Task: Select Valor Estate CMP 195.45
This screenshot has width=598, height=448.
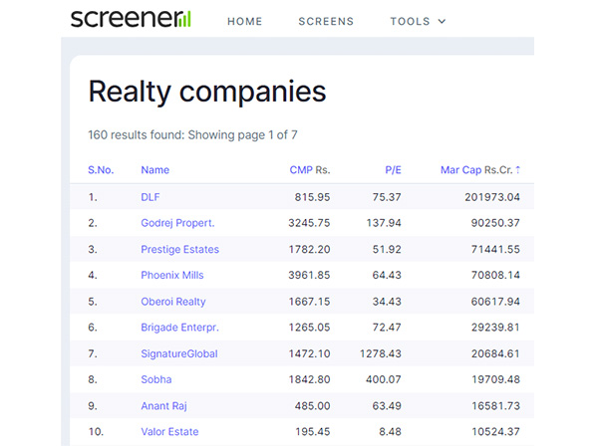Action: tap(312, 432)
